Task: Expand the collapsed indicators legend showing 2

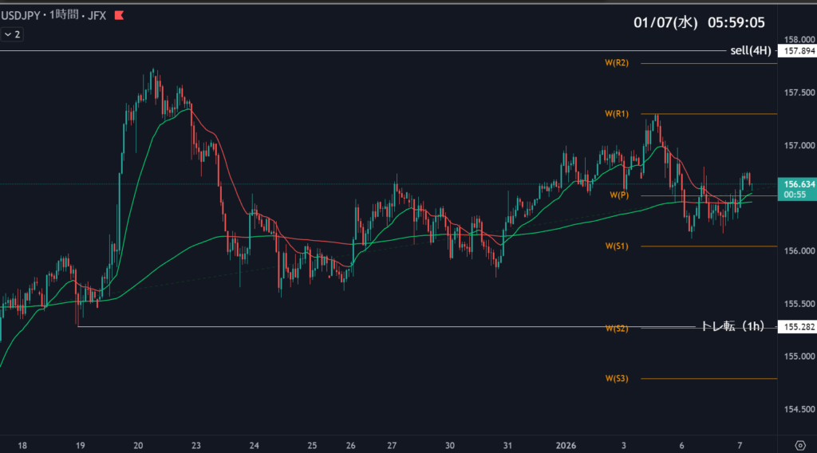Action: tap(12, 34)
